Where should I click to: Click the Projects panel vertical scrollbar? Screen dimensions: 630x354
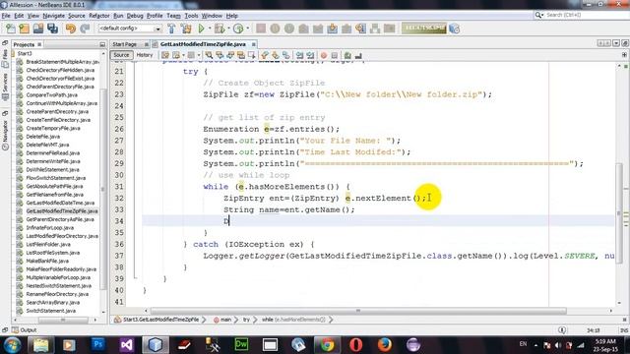(x=102, y=189)
